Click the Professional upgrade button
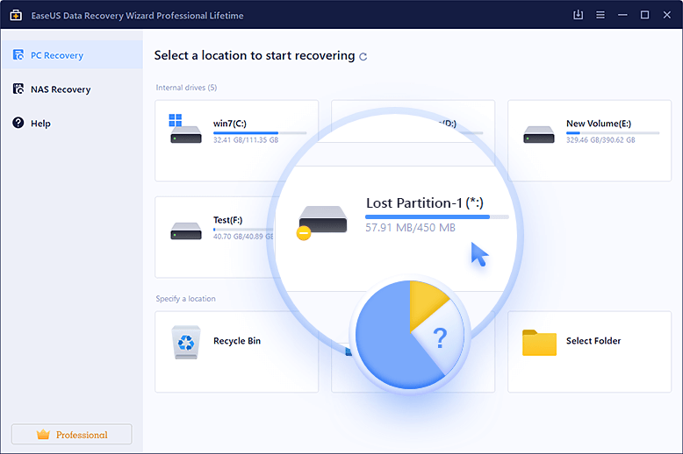This screenshot has width=683, height=454. click(x=71, y=435)
